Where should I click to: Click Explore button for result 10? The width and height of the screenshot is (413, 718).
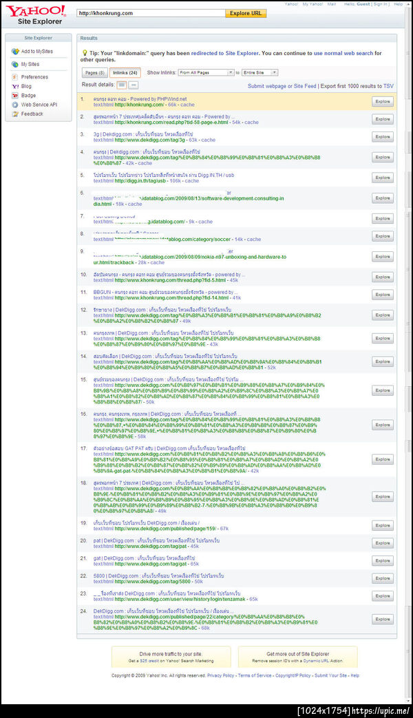382,277
